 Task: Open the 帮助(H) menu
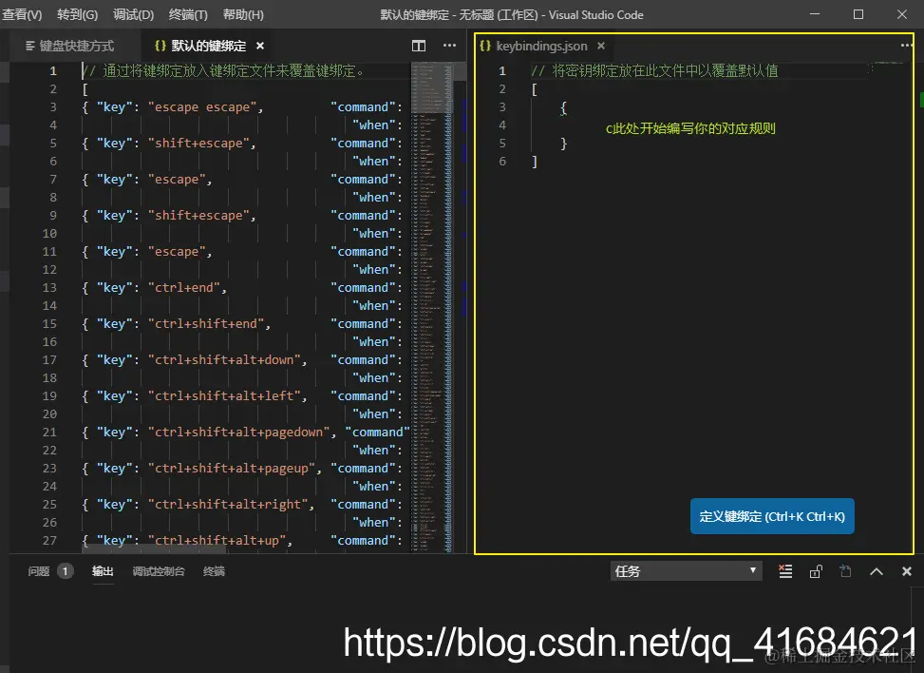tap(243, 15)
